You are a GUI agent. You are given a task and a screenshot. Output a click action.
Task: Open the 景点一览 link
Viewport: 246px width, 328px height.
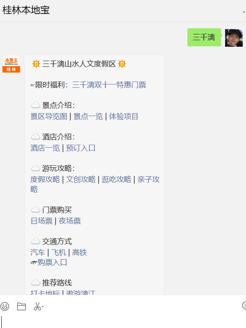(88, 116)
